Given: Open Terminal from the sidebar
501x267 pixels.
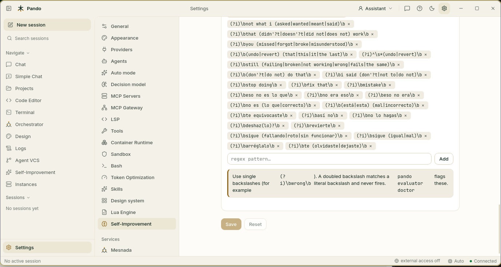Looking at the screenshot, I should tap(47, 112).
